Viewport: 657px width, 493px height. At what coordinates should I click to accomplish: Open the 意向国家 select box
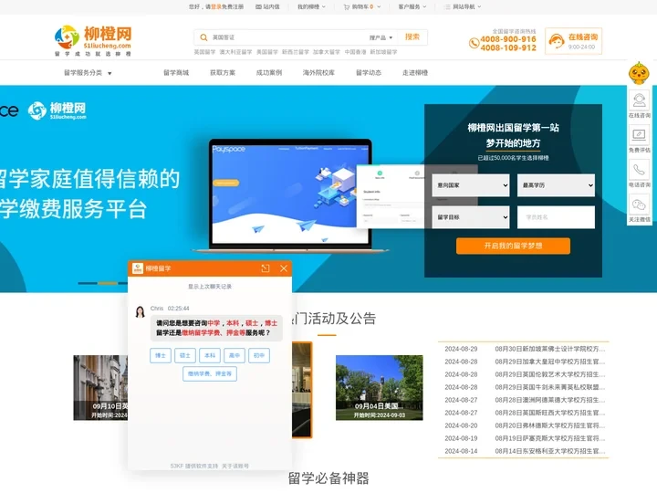pos(471,185)
